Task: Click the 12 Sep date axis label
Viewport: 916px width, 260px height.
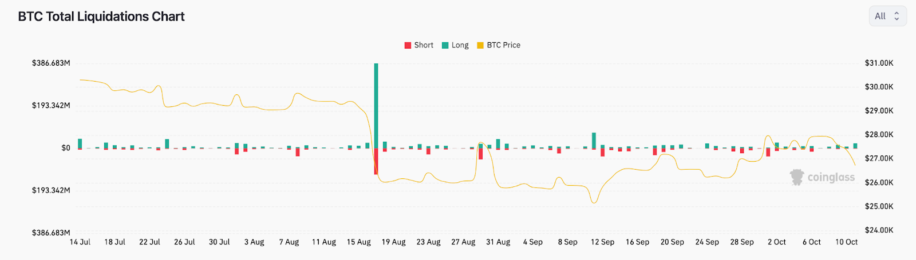Action: click(x=602, y=242)
